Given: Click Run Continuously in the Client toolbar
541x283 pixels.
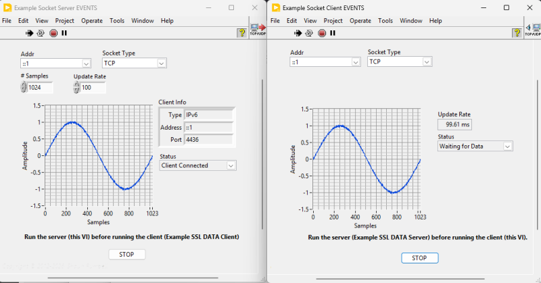Looking at the screenshot, I should [x=310, y=32].
